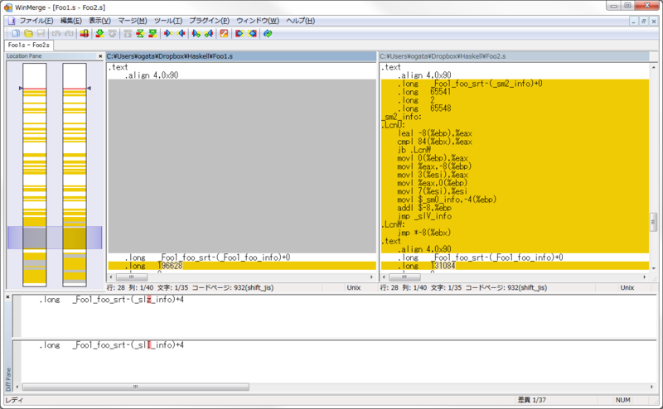This screenshot has height=409, width=663.
Task: Click document icon left of ファイル menu
Action: coord(12,21)
